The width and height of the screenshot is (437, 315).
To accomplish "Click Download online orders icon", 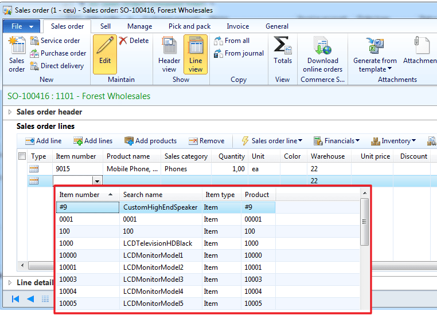I will (322, 45).
